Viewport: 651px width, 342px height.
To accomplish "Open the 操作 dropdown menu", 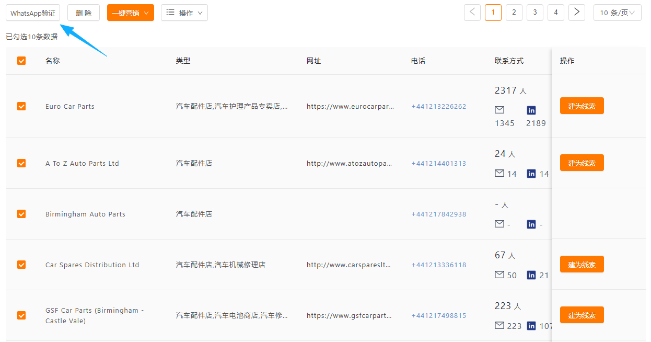I will tap(184, 13).
